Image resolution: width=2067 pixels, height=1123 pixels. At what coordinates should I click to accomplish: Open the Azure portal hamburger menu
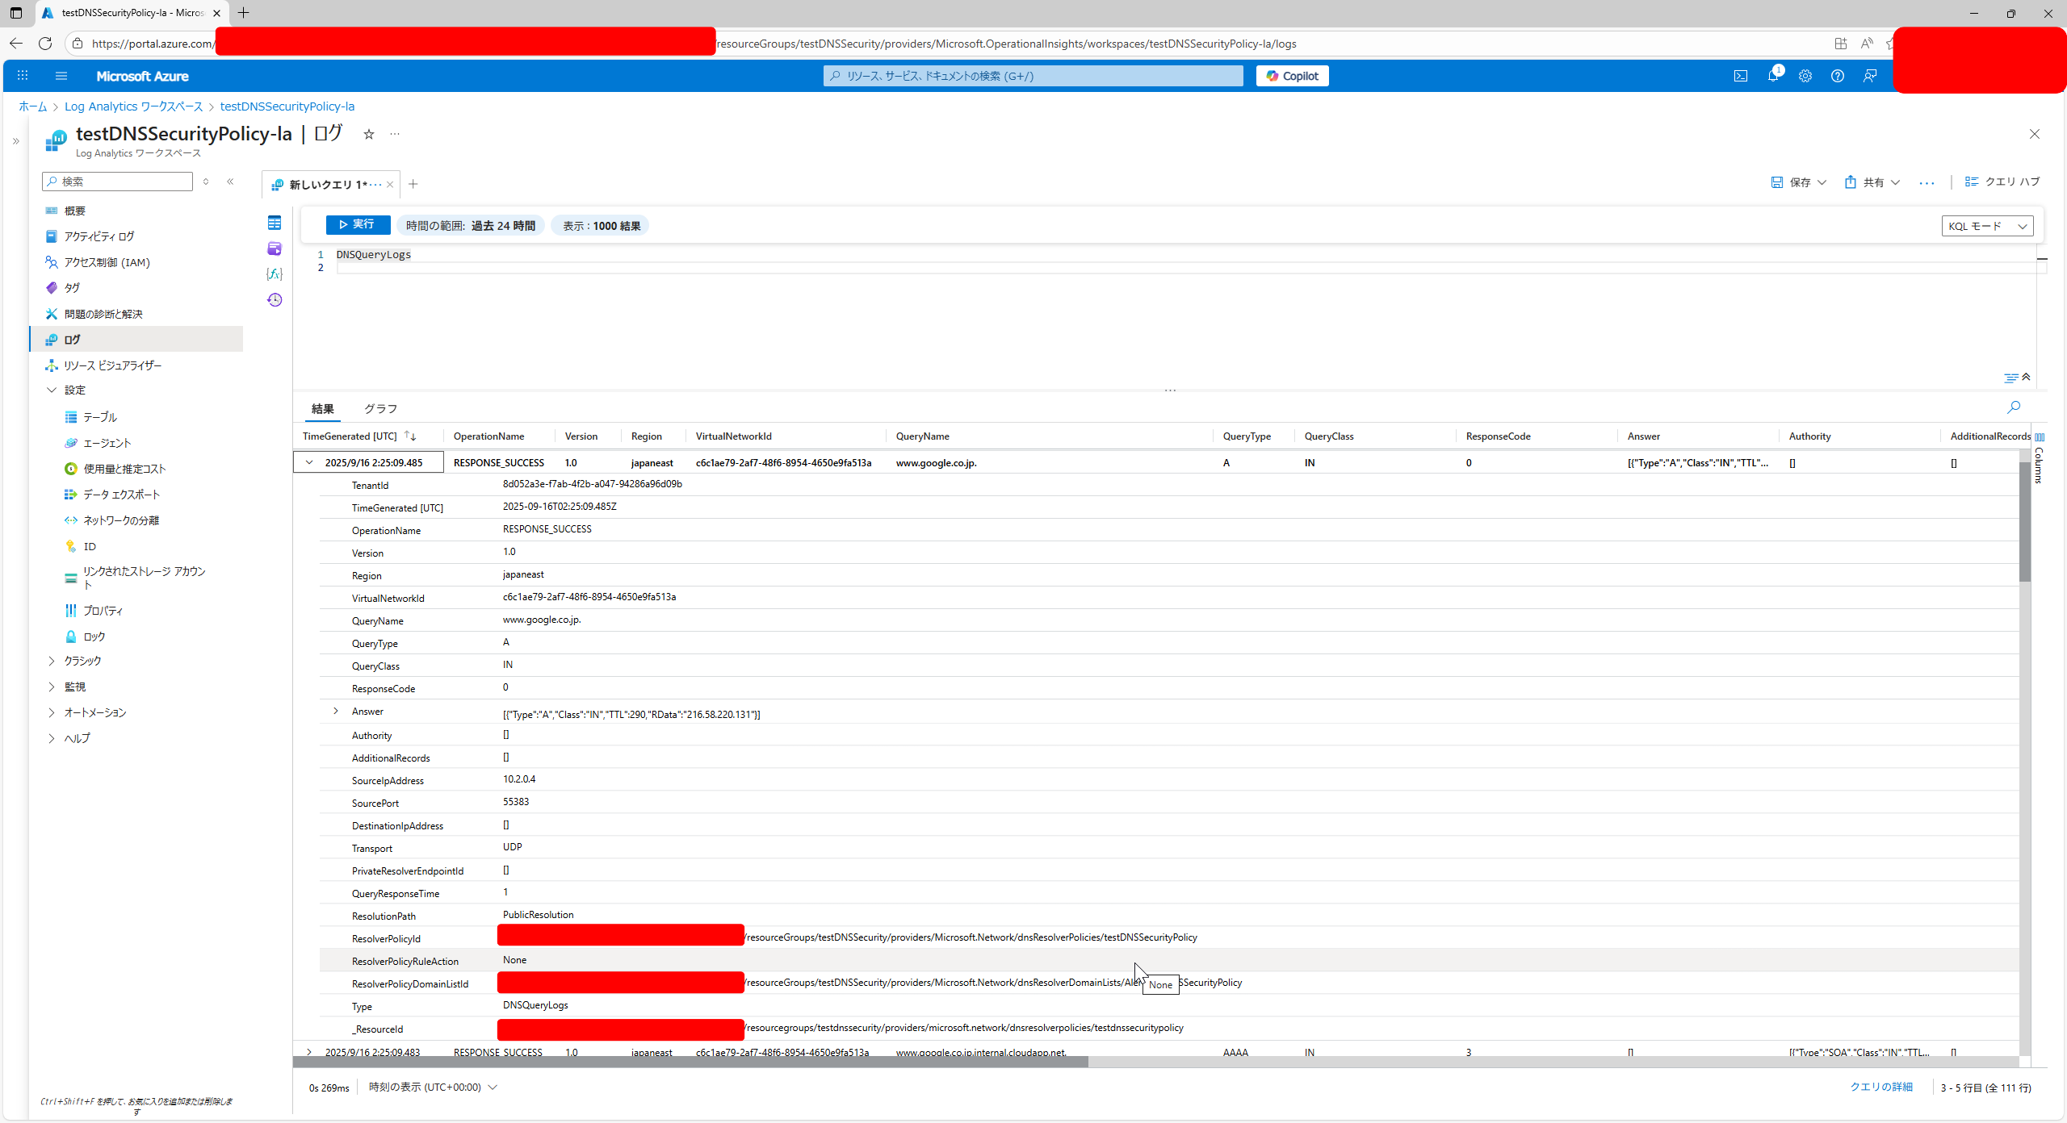point(61,76)
